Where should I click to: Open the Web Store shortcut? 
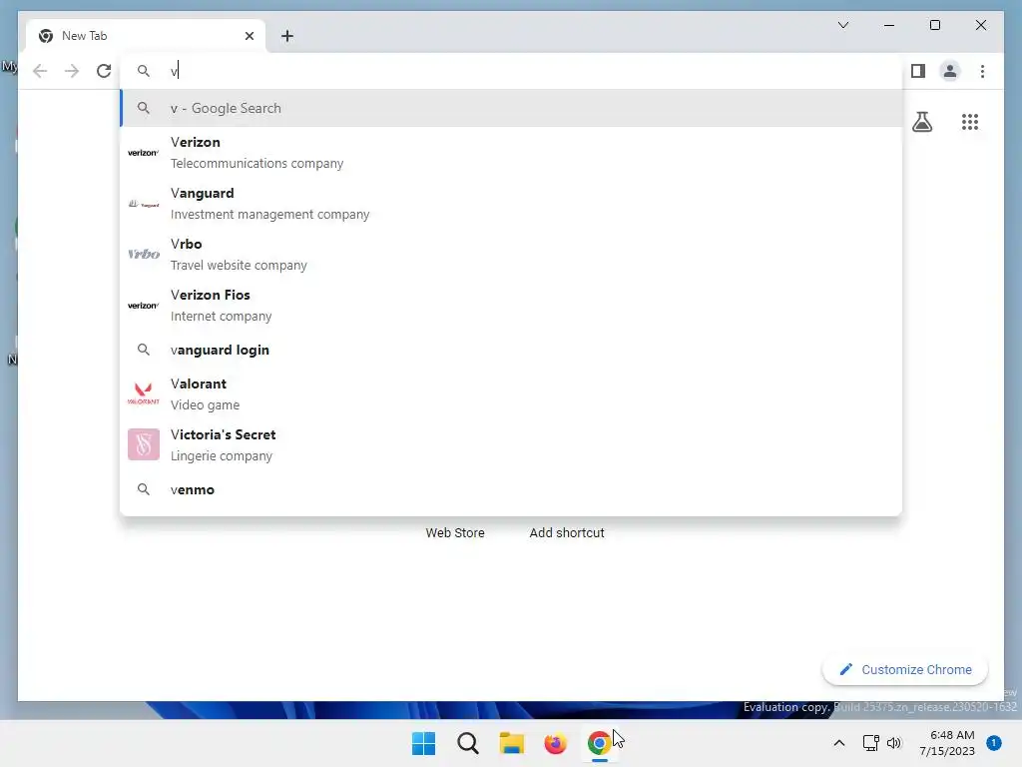[455, 533]
